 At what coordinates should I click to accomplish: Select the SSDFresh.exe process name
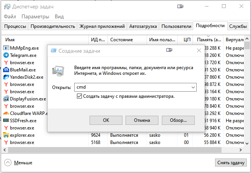pos(23,121)
